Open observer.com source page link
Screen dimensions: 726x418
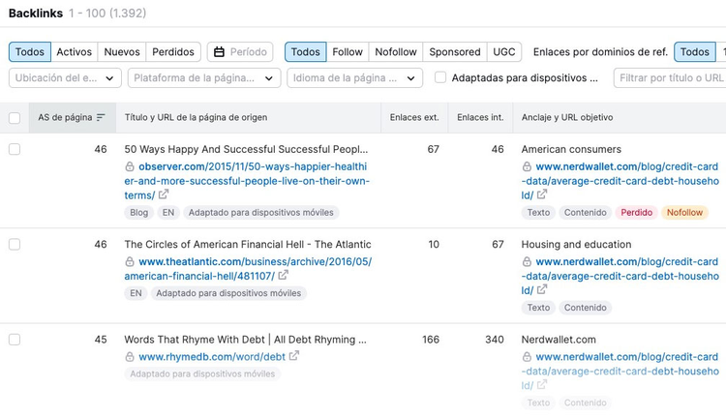[x=247, y=181]
